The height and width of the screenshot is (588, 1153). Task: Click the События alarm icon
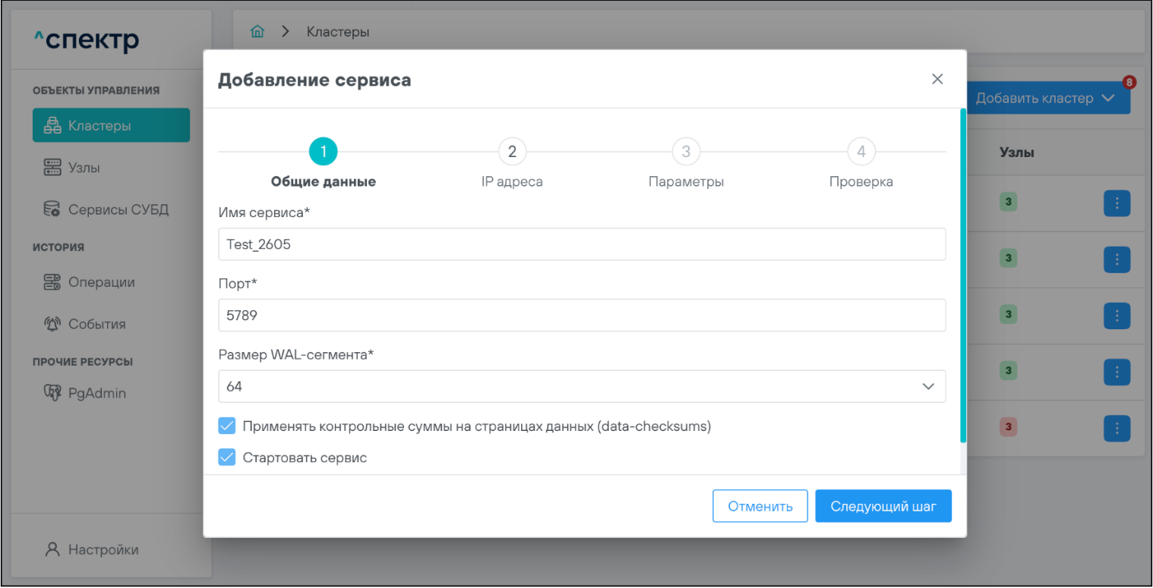pyautogui.click(x=52, y=324)
